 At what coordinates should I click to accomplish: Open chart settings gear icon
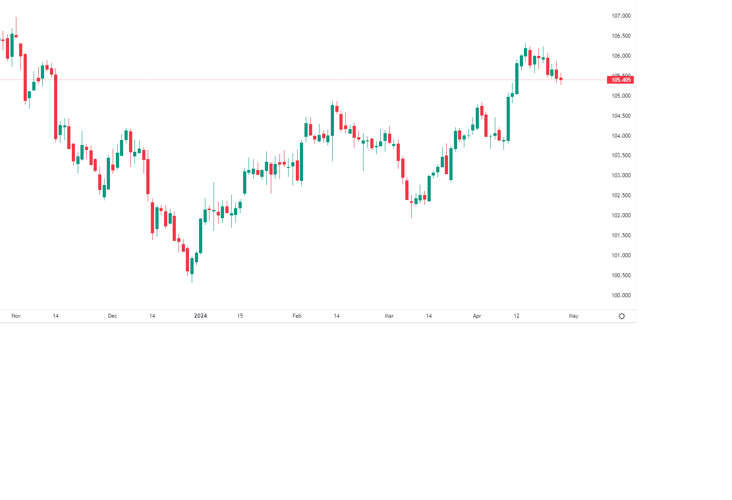coord(622,316)
